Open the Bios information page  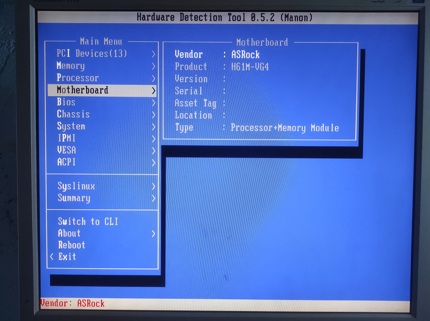[x=66, y=102]
